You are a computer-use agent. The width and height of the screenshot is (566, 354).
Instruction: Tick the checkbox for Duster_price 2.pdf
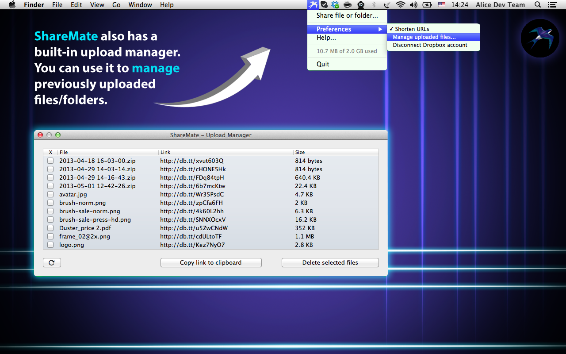tap(50, 228)
